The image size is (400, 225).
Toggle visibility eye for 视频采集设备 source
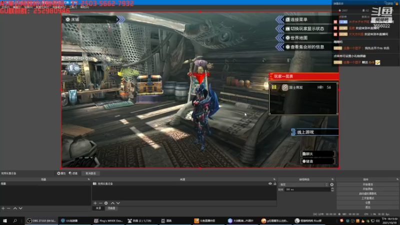coord(270,183)
